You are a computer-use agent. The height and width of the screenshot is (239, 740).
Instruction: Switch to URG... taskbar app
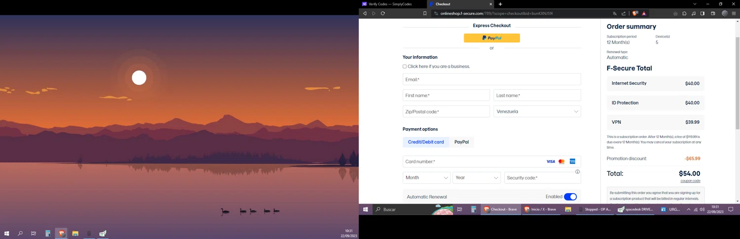[x=670, y=209]
